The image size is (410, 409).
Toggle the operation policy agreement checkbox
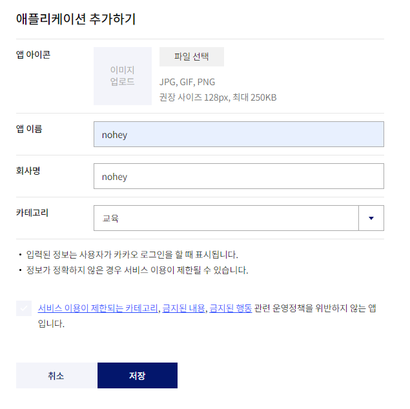[24, 308]
